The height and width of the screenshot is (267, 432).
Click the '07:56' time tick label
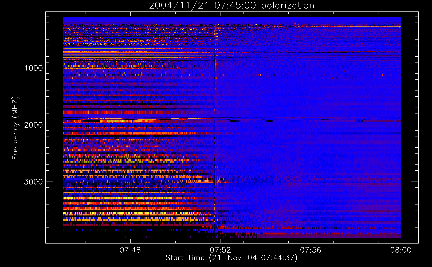coord(311,250)
